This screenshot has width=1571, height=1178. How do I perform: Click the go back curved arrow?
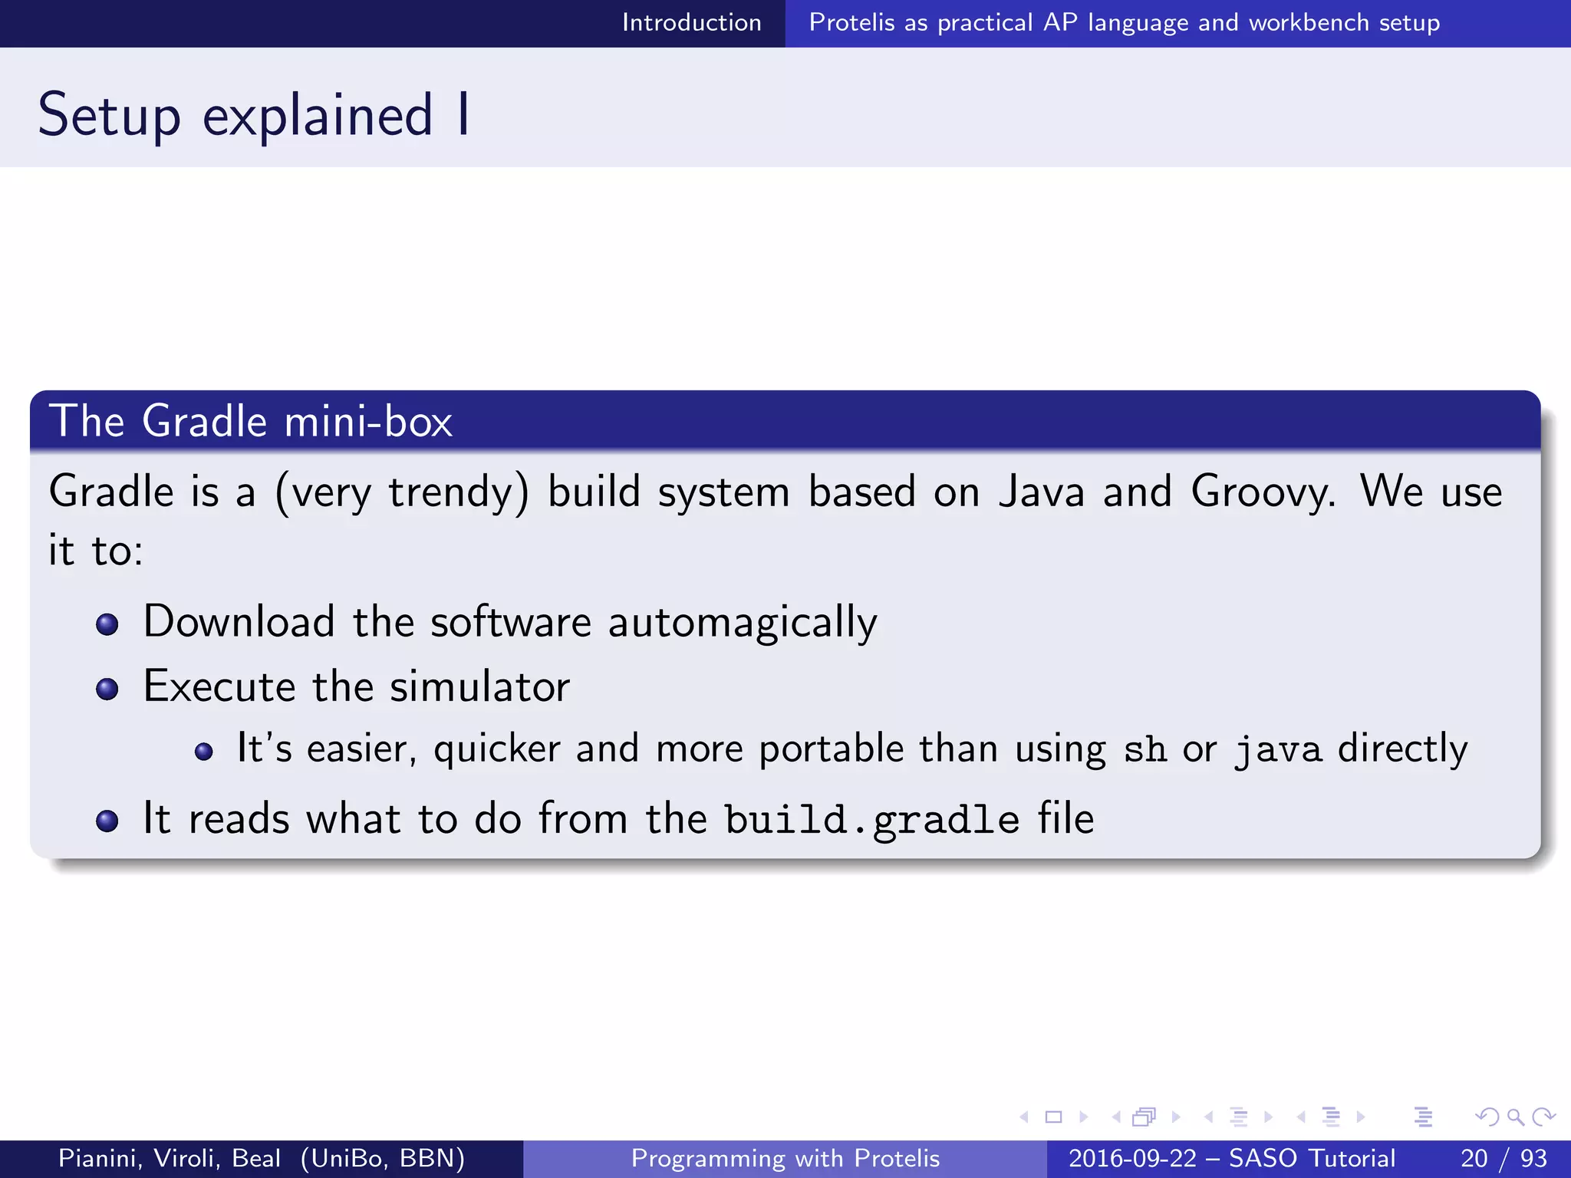pyautogui.click(x=1487, y=1117)
